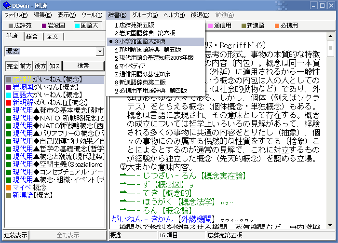Screen dimensions: 338x243
Task: Select result 岩波国 がいねん【概念】
Action: (54, 87)
